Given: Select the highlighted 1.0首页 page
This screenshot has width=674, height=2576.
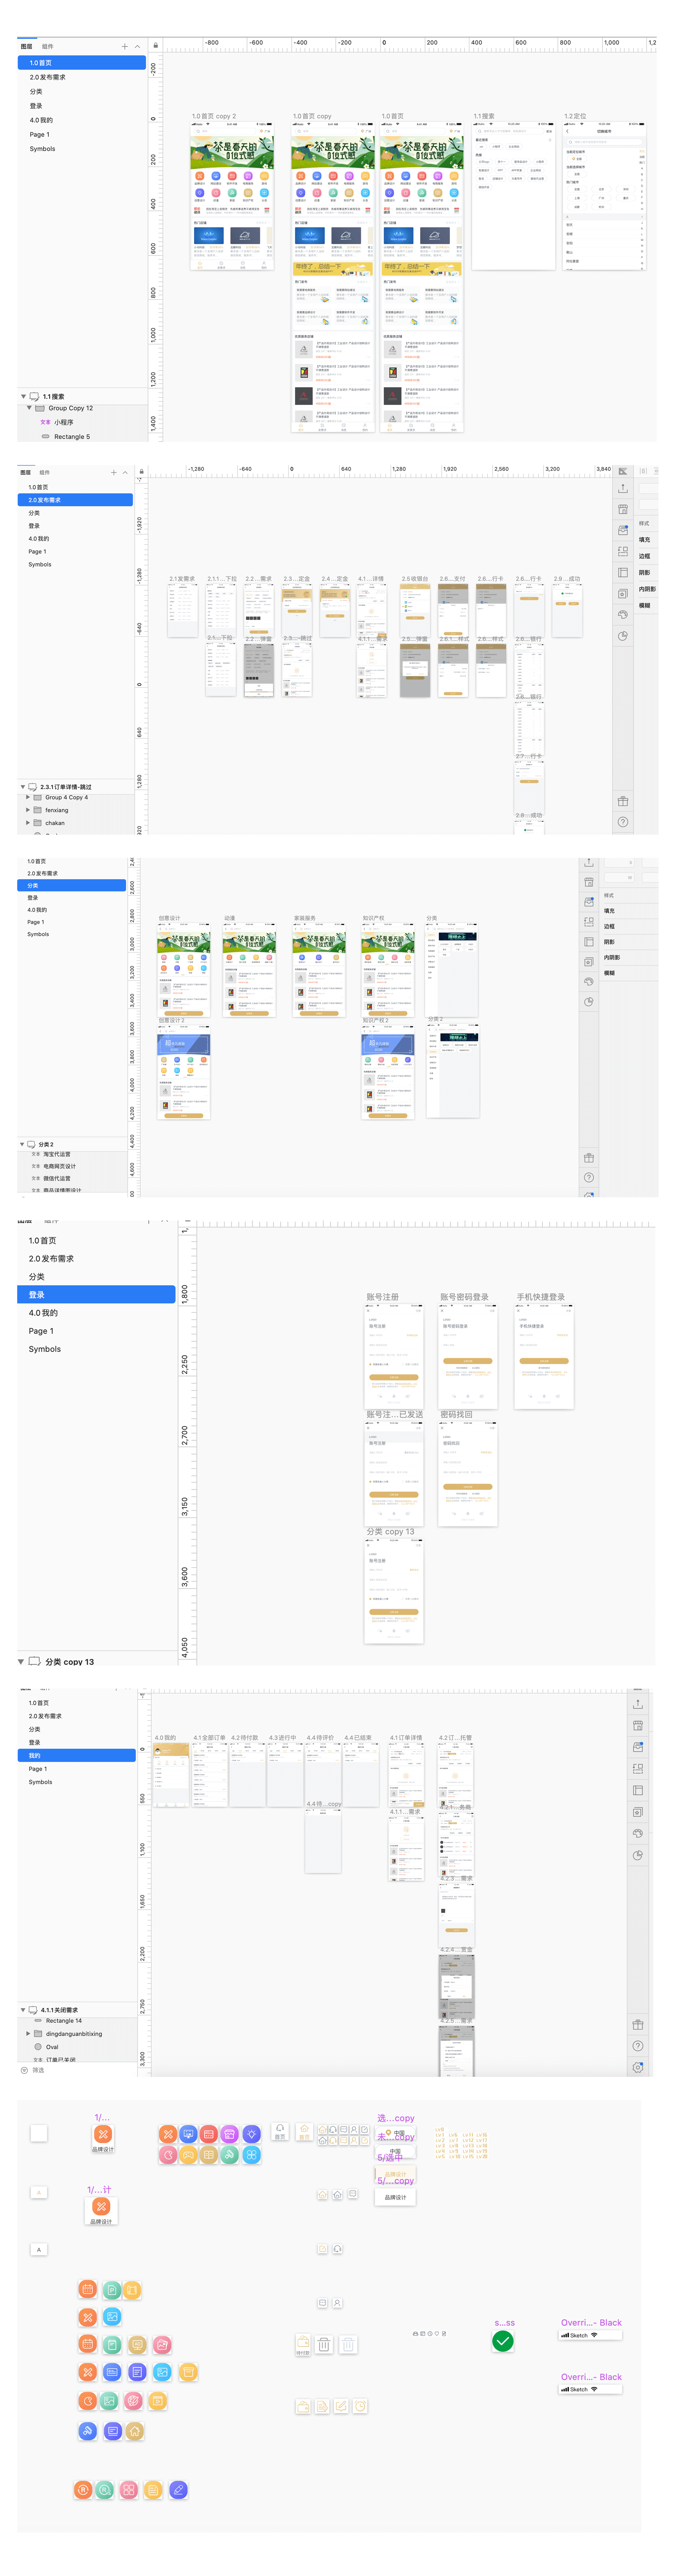Looking at the screenshot, I should [82, 63].
